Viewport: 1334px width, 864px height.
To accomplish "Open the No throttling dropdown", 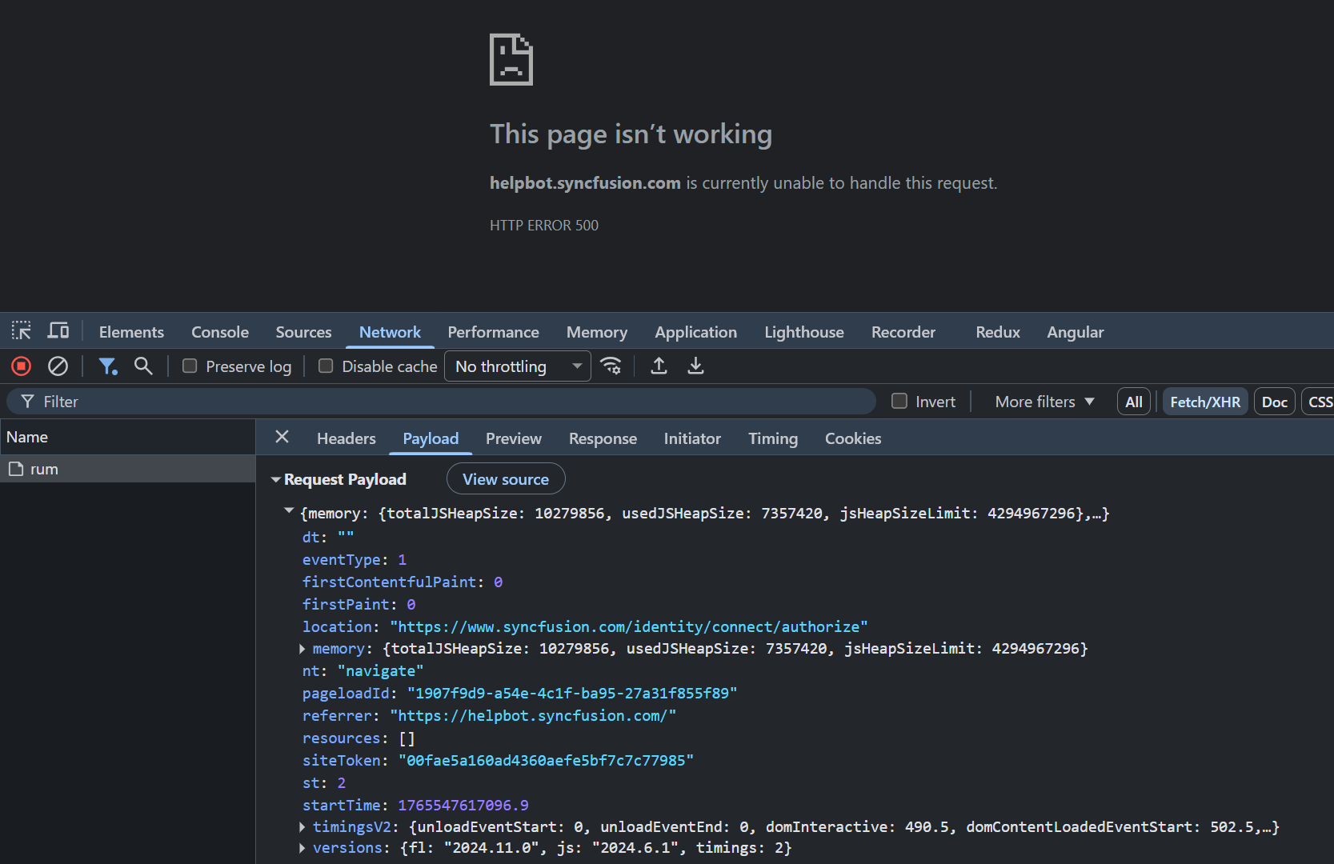I will [517, 366].
